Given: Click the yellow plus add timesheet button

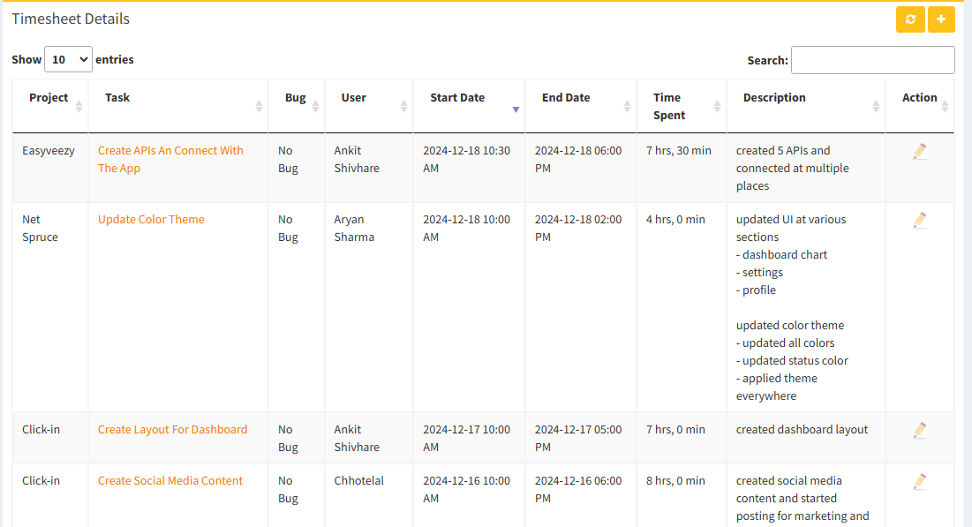Looking at the screenshot, I should click(941, 19).
